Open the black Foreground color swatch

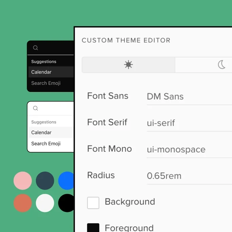(x=93, y=228)
